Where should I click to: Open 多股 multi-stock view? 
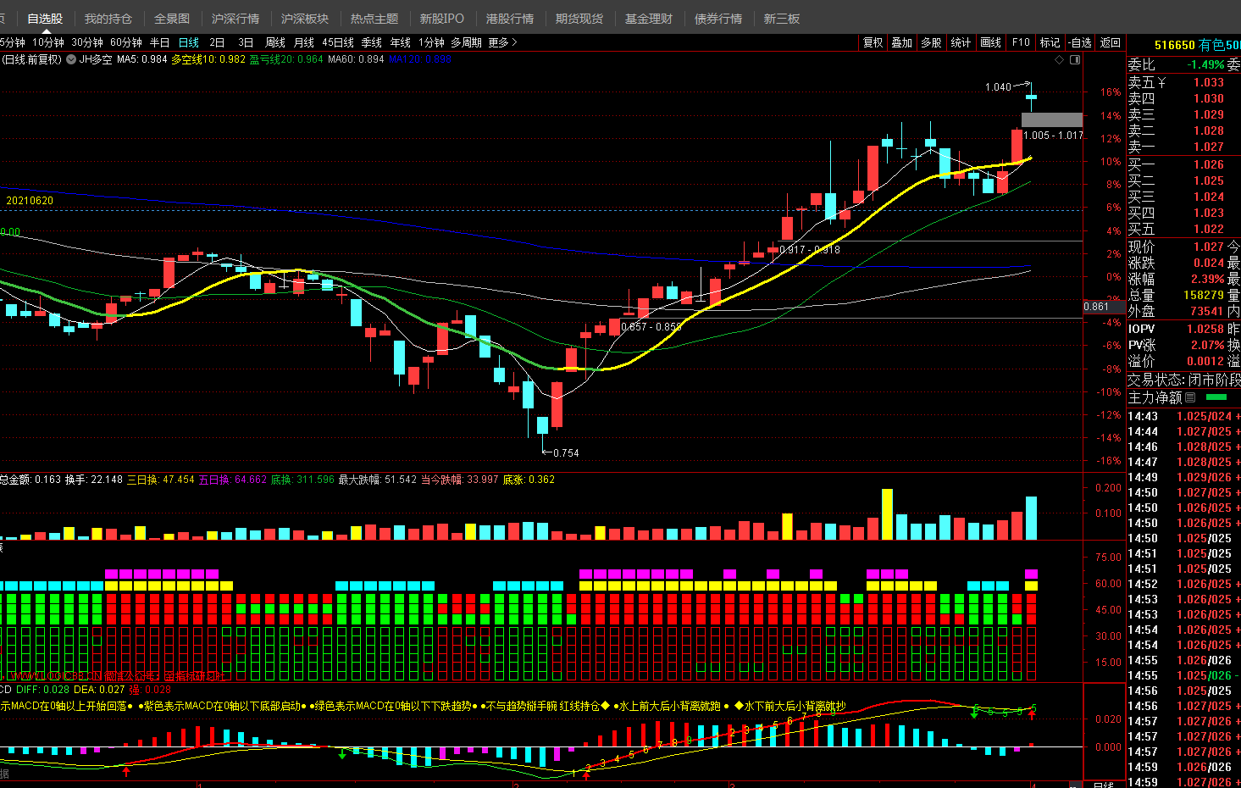click(x=932, y=42)
